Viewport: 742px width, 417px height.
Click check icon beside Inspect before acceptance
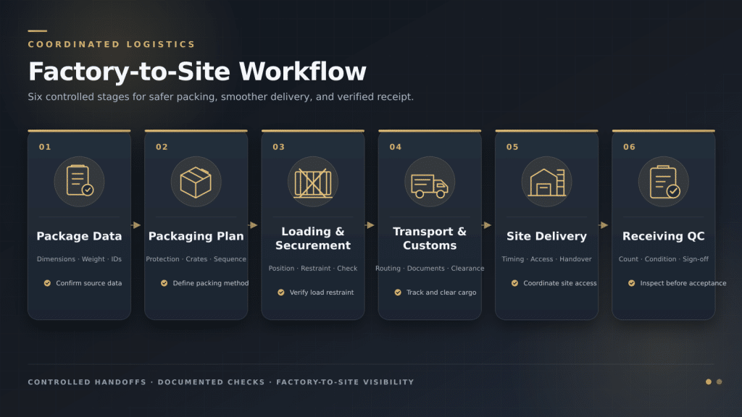[x=632, y=283]
